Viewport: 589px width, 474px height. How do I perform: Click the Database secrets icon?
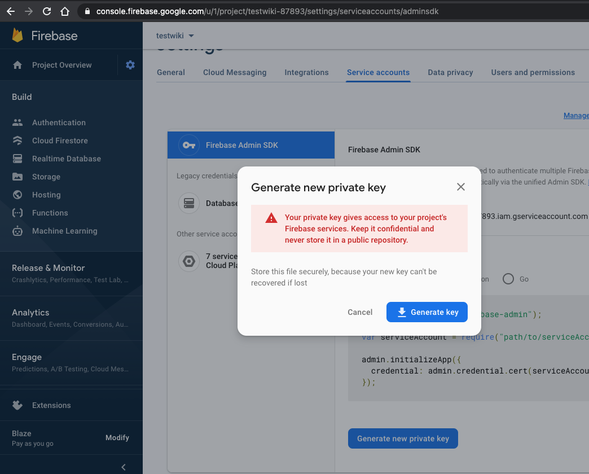click(x=188, y=203)
